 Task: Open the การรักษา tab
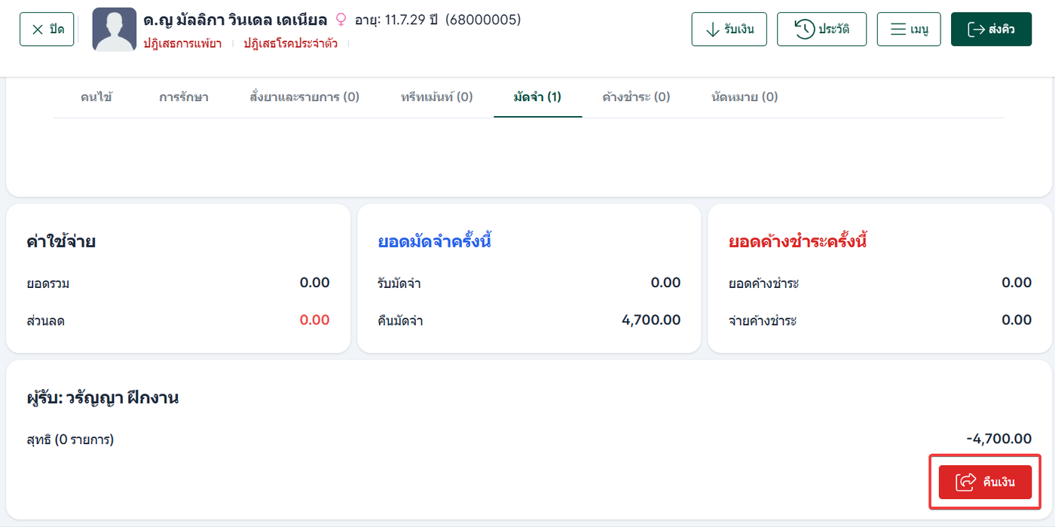coord(184,97)
